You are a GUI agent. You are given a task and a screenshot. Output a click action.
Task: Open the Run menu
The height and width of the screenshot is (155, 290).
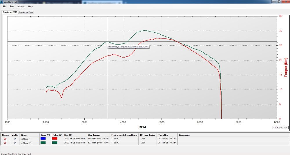tap(12, 6)
